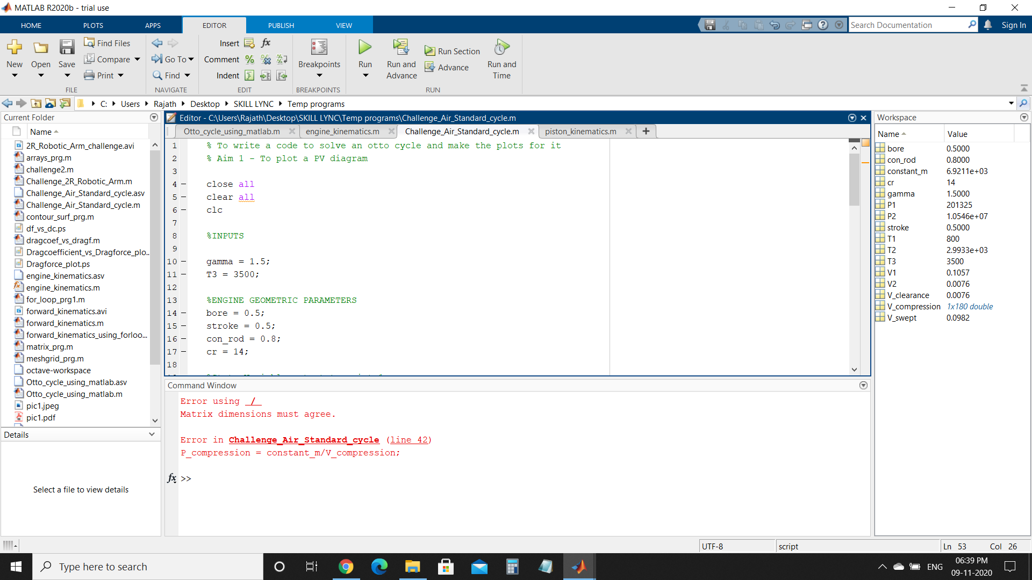Switch to the PUBLISH ribbon tab
The image size is (1032, 580).
click(281, 25)
